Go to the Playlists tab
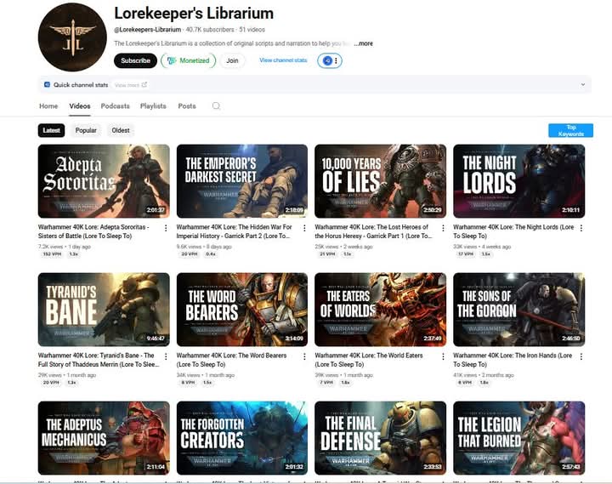The height and width of the screenshot is (484, 612). point(153,105)
